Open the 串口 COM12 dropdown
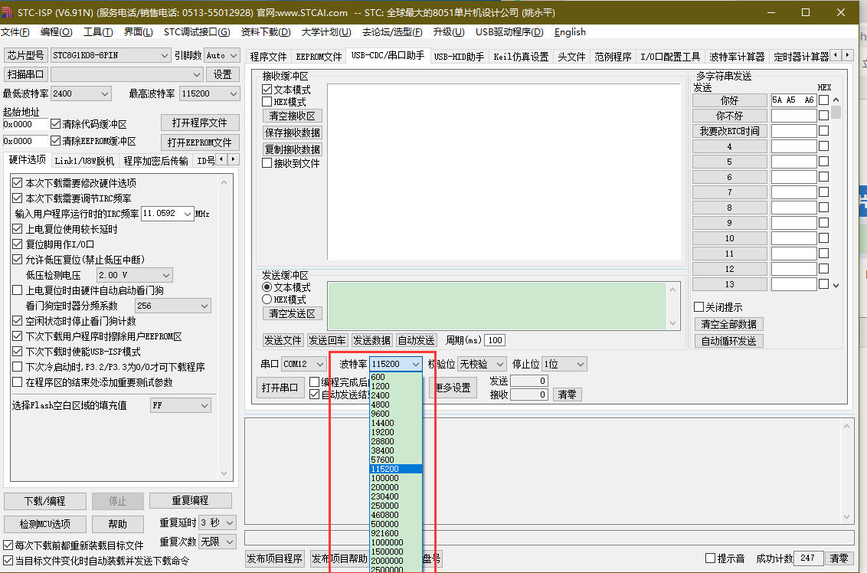The image size is (867, 573). 303,364
